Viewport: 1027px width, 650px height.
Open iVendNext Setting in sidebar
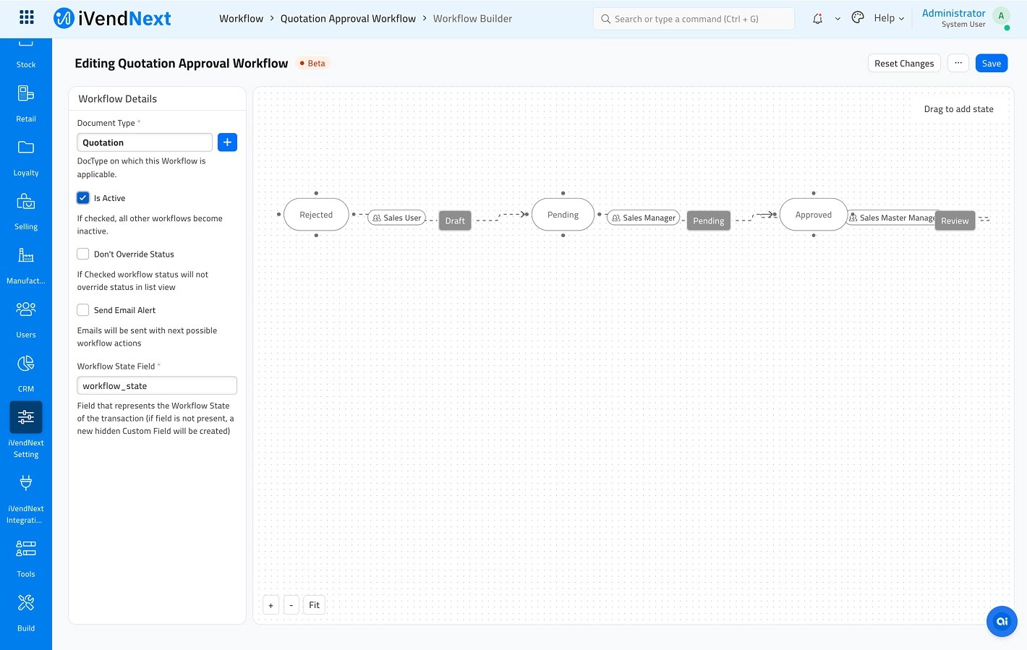click(x=26, y=431)
